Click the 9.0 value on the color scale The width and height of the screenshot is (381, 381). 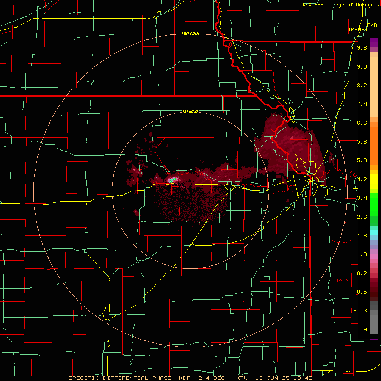pyautogui.click(x=362, y=66)
